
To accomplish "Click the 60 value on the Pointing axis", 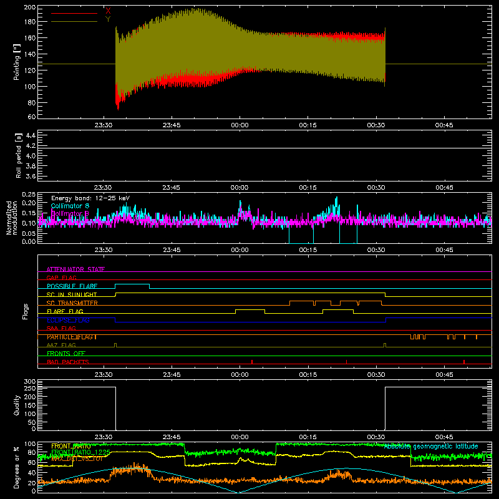I will pos(32,117).
